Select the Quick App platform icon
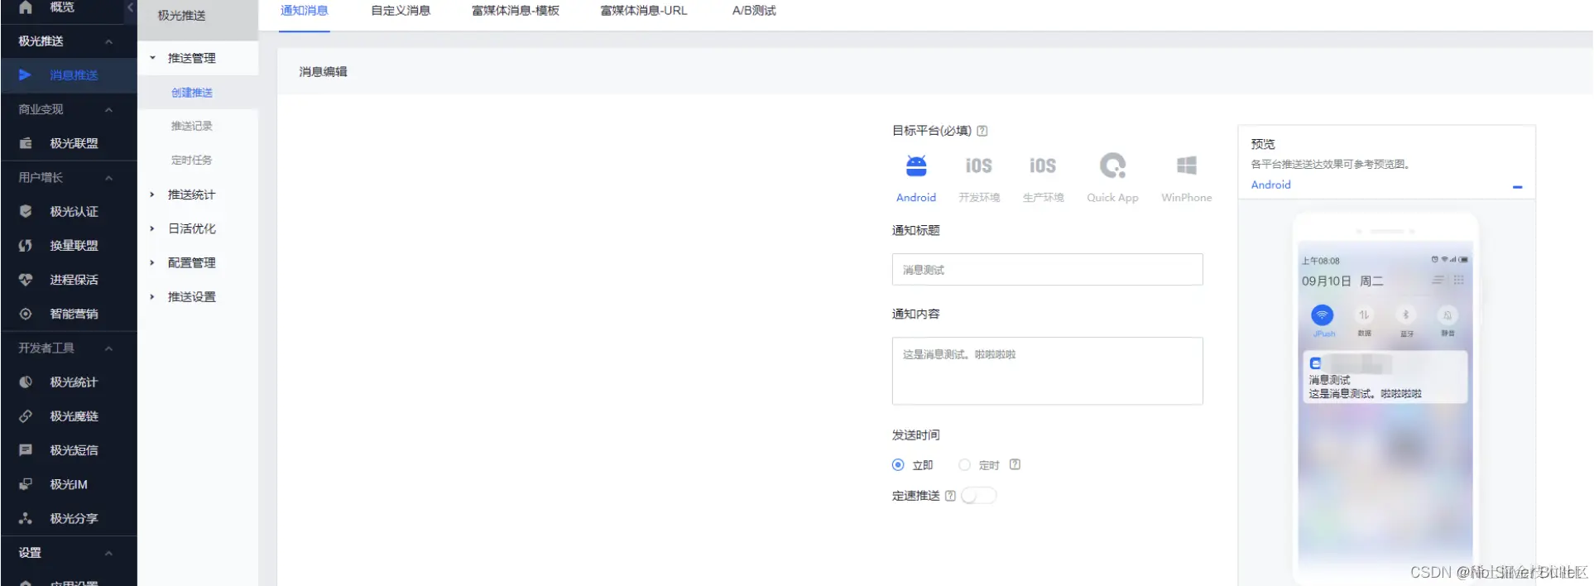Image resolution: width=1594 pixels, height=586 pixels. [x=1112, y=166]
